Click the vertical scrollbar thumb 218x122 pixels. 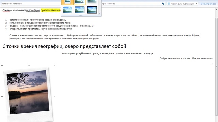(x=217, y=66)
